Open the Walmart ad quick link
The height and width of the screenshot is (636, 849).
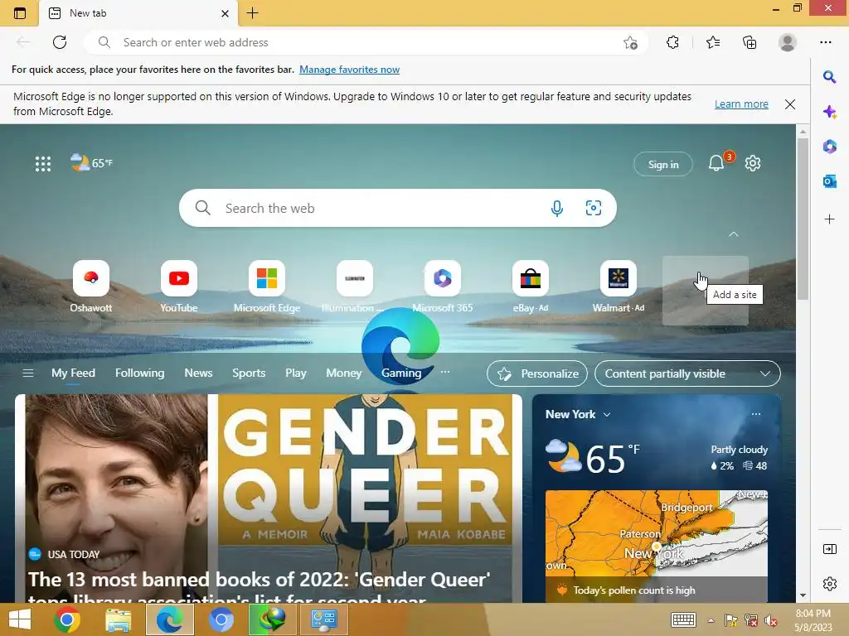[619, 287]
